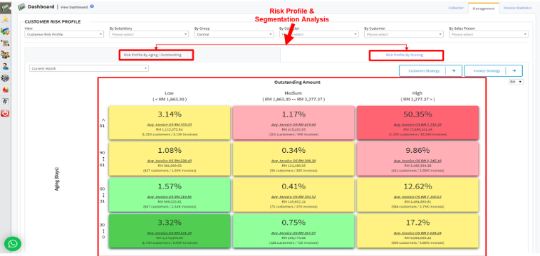Open the gear settings sidebar icon
Viewport: 540px width, 256px height.
5,78
